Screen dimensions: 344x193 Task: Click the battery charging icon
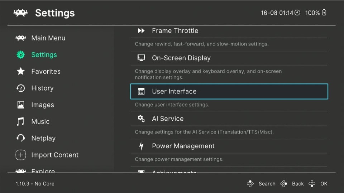[324, 13]
